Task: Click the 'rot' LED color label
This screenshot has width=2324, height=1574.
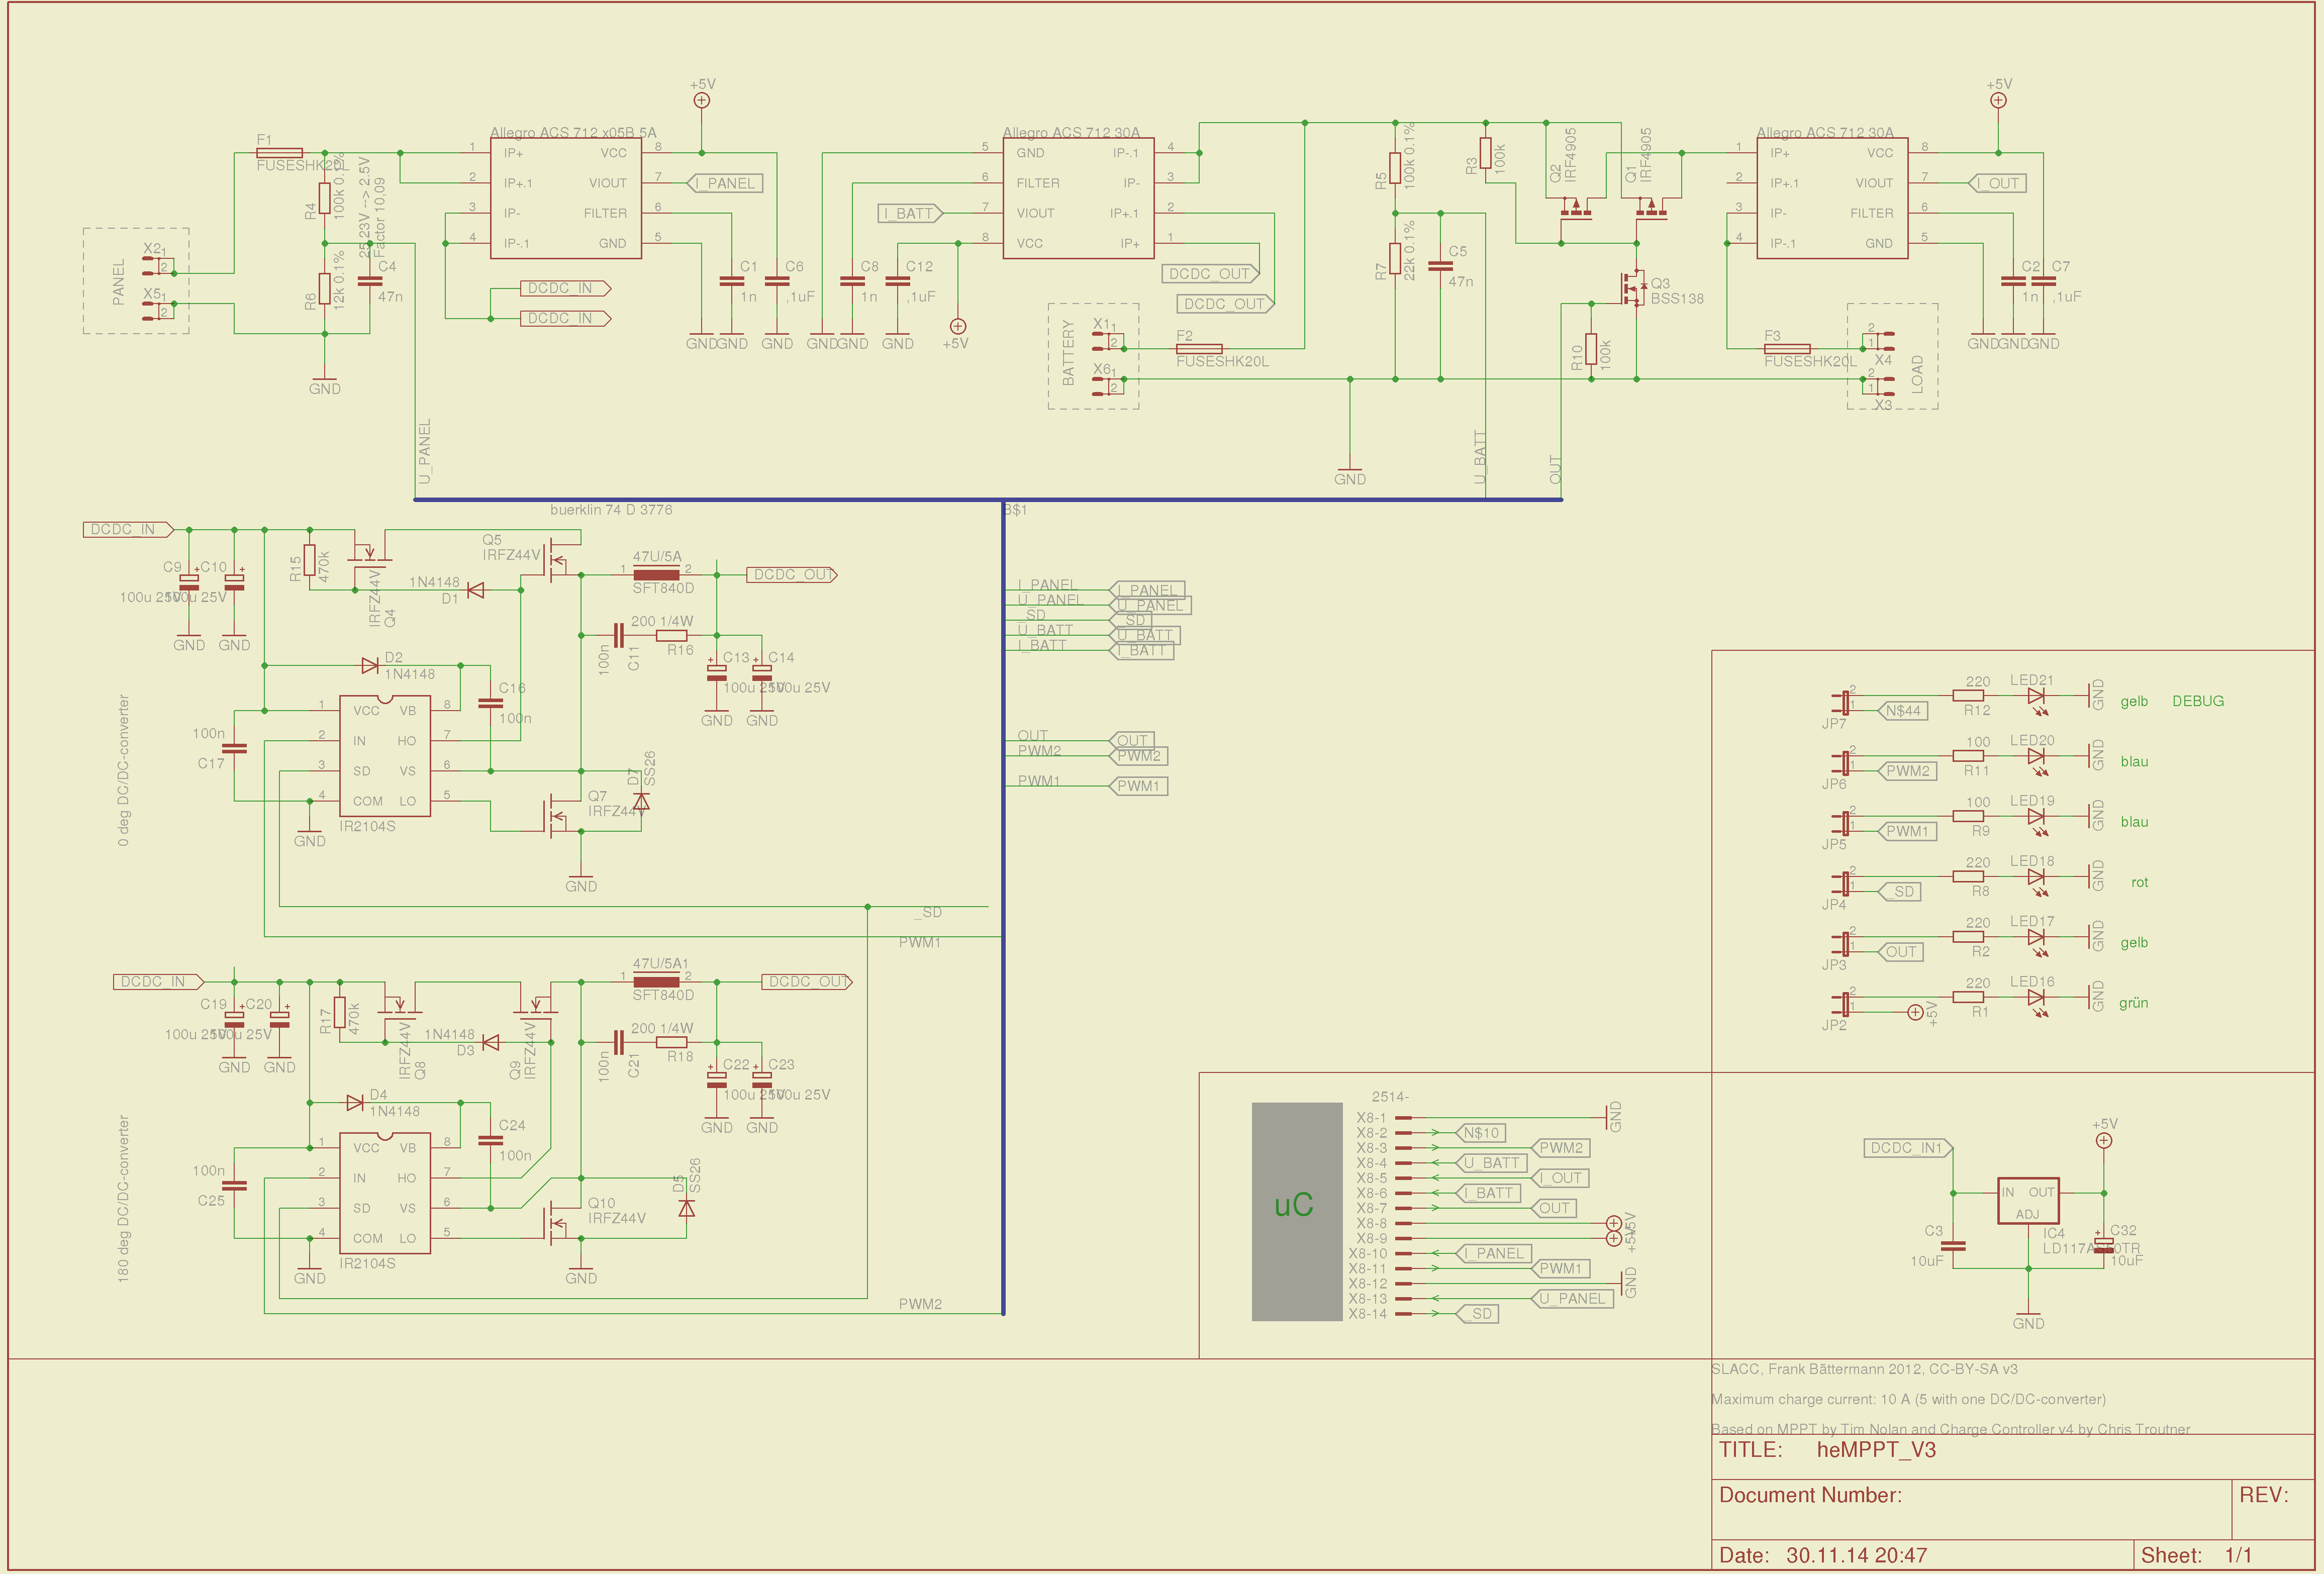Action: tap(2139, 882)
